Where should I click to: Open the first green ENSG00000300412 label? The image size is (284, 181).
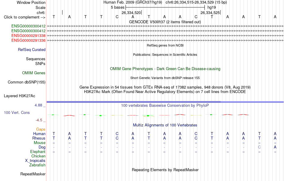click(x=28, y=26)
